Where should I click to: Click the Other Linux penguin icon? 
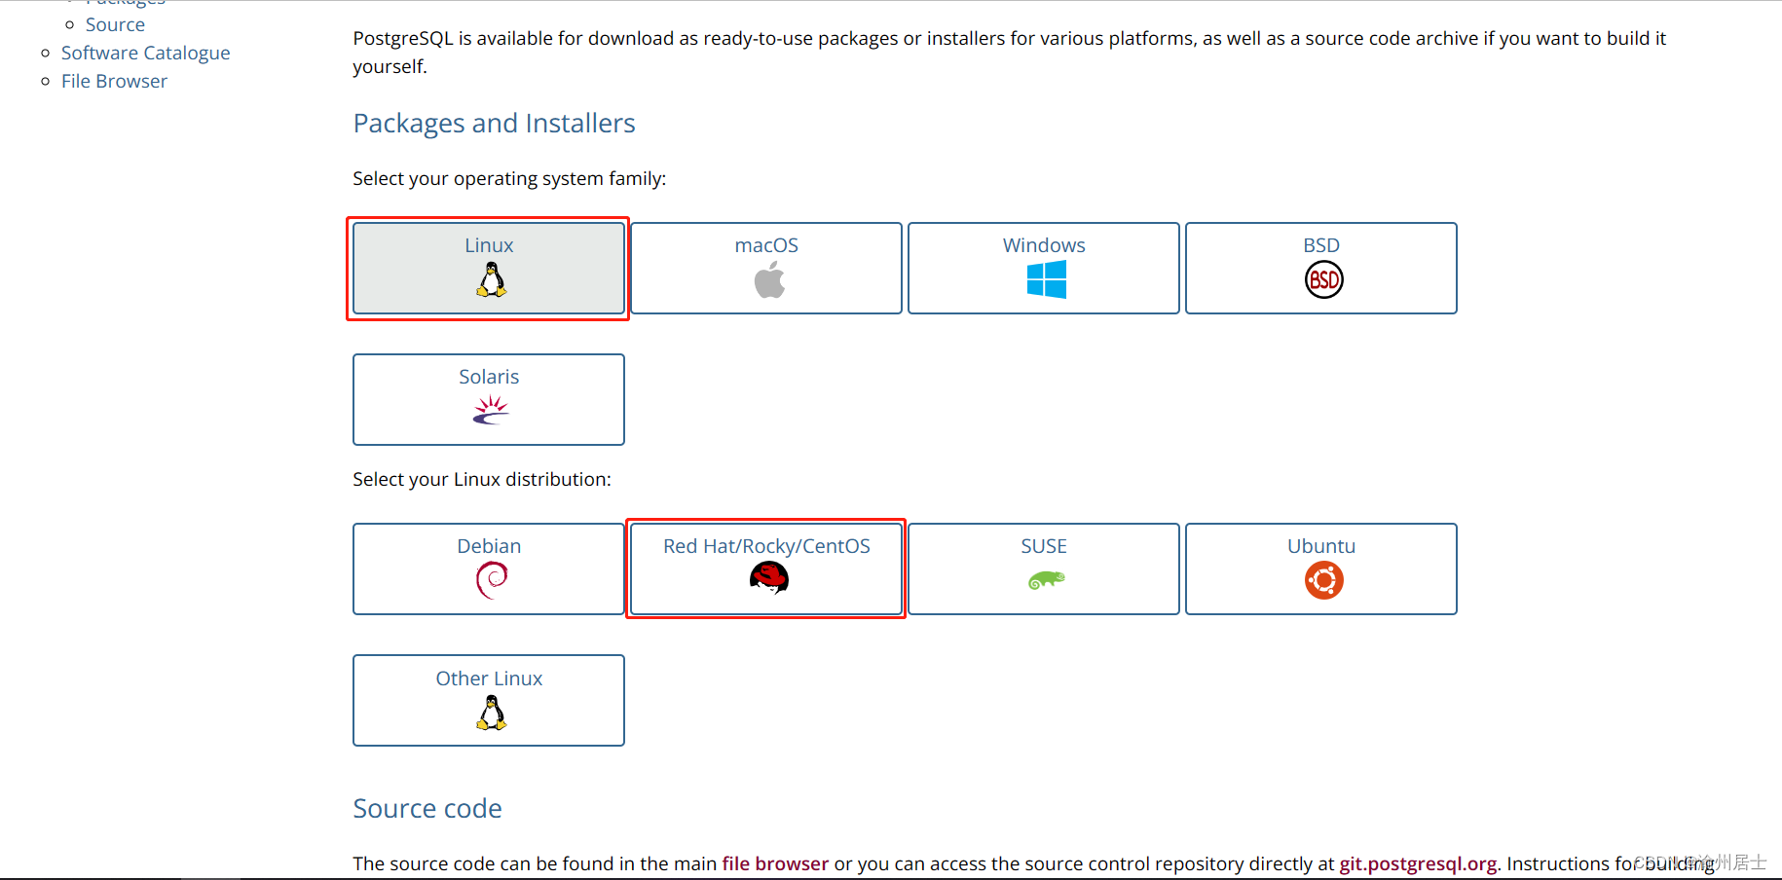tap(492, 713)
